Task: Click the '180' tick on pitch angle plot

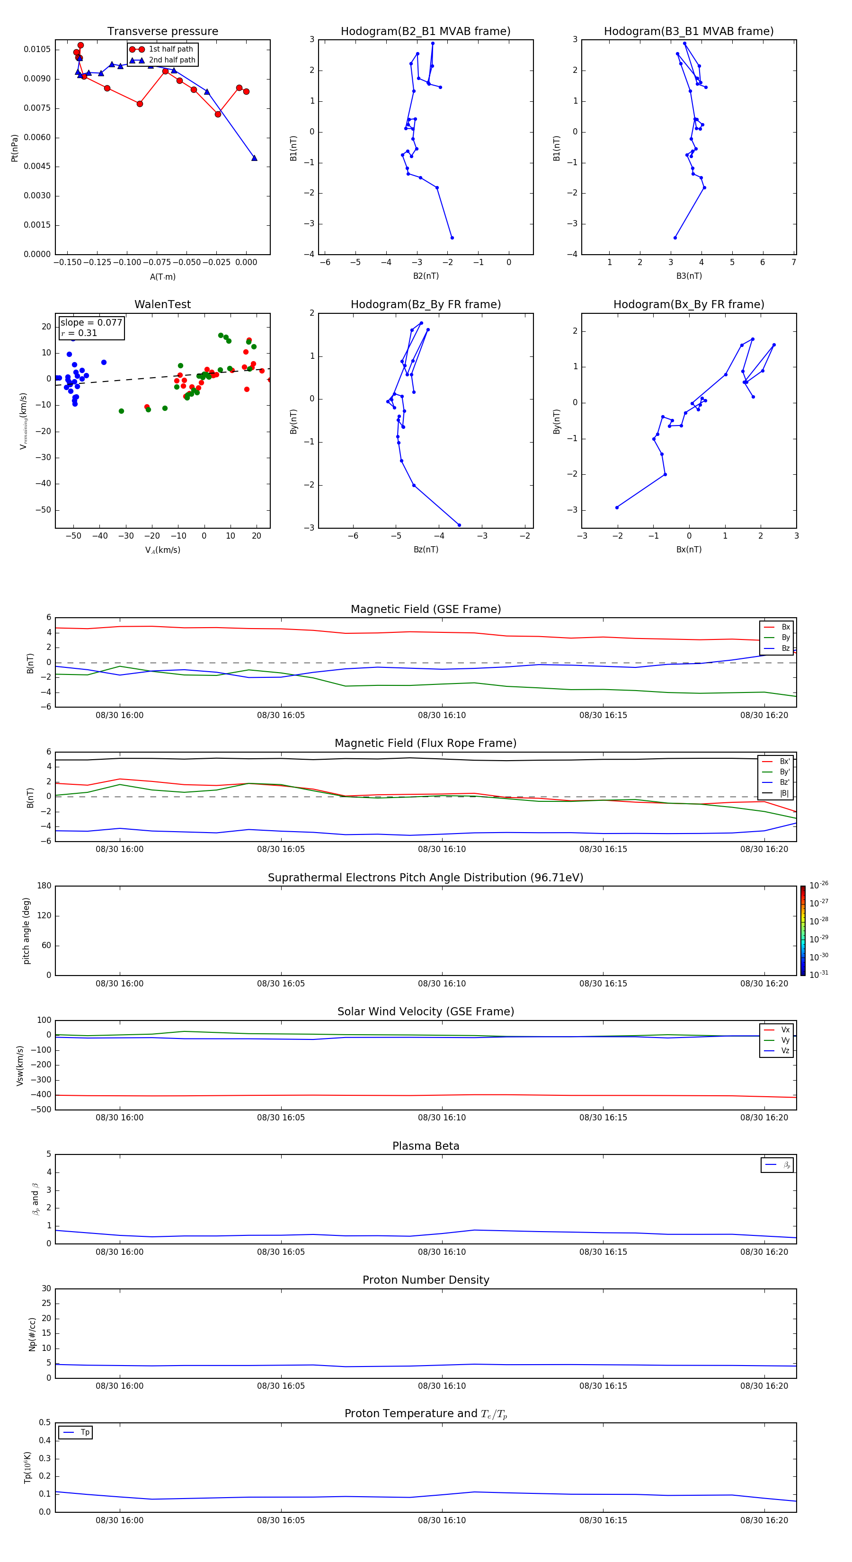Action: coord(44,886)
